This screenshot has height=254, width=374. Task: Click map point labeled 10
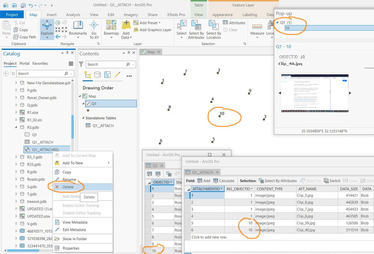click(219, 116)
